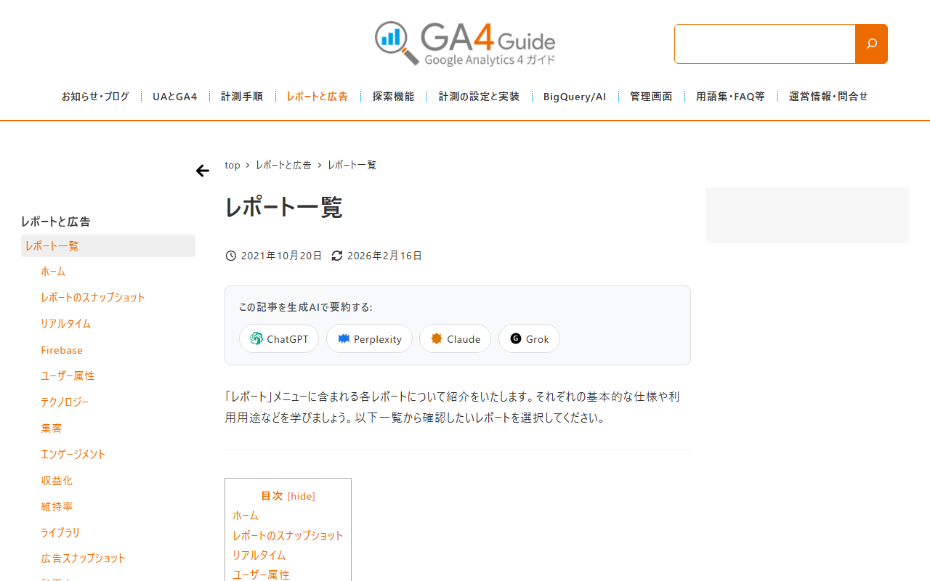Viewport: 930px width, 581px height.
Task: Jump to ホーム in the table of contents
Action: coord(246,516)
